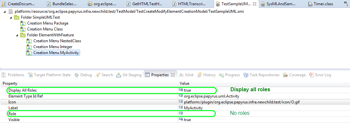Screen dimensions: 350x124
Task: Click the Creation Menu Integer icon
Action: tap(29, 47)
